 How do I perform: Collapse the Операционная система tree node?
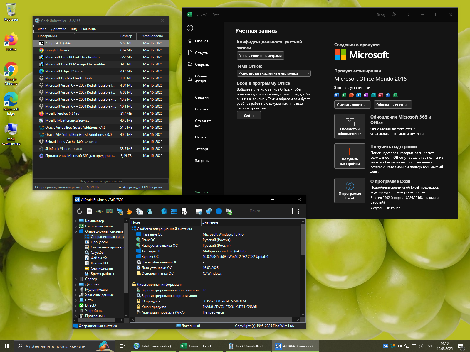(76, 232)
